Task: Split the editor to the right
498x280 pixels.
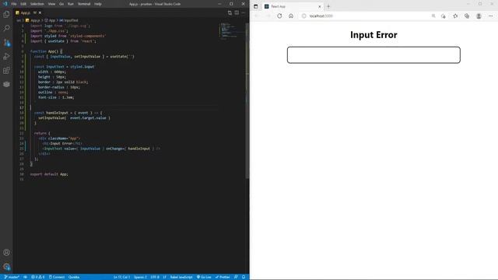Action: click(237, 12)
